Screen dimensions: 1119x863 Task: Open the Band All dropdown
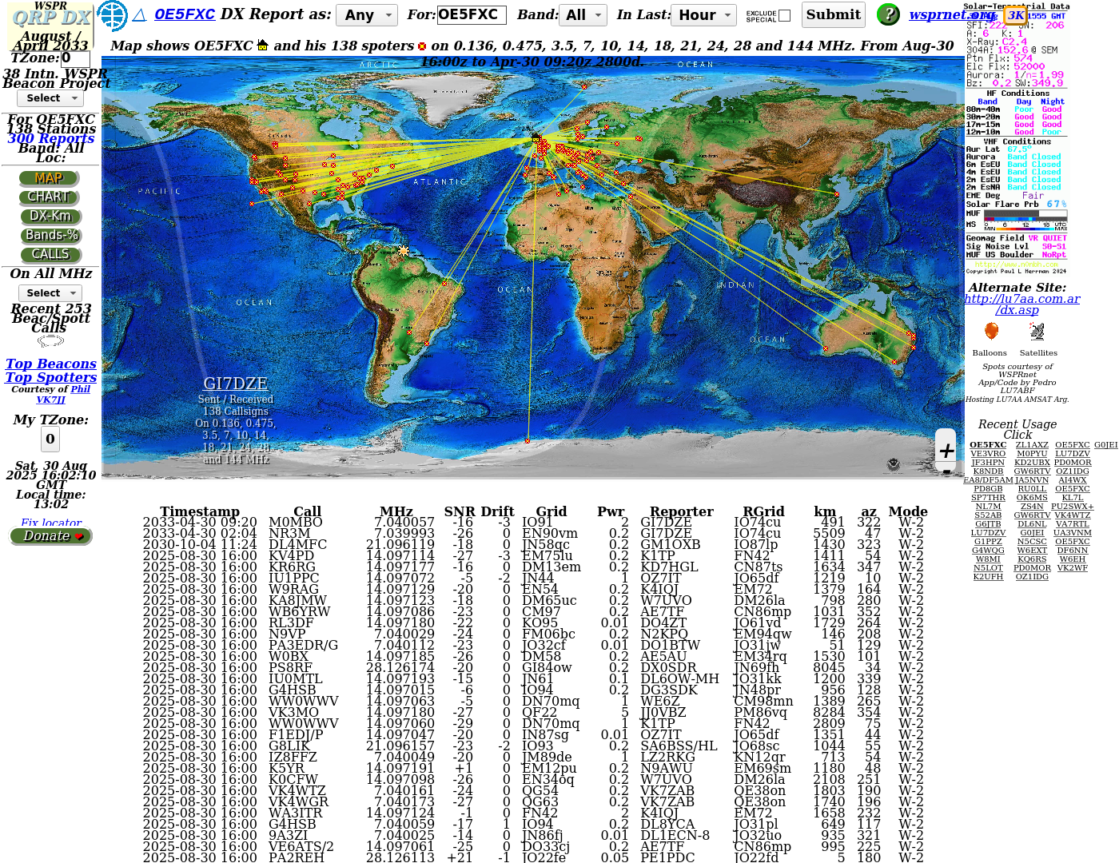[583, 15]
